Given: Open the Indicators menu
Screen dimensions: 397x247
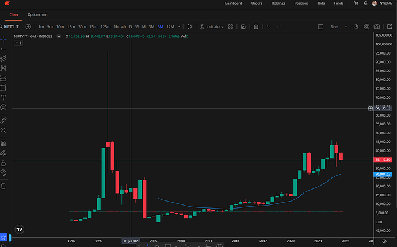Looking at the screenshot, I should click(x=211, y=26).
